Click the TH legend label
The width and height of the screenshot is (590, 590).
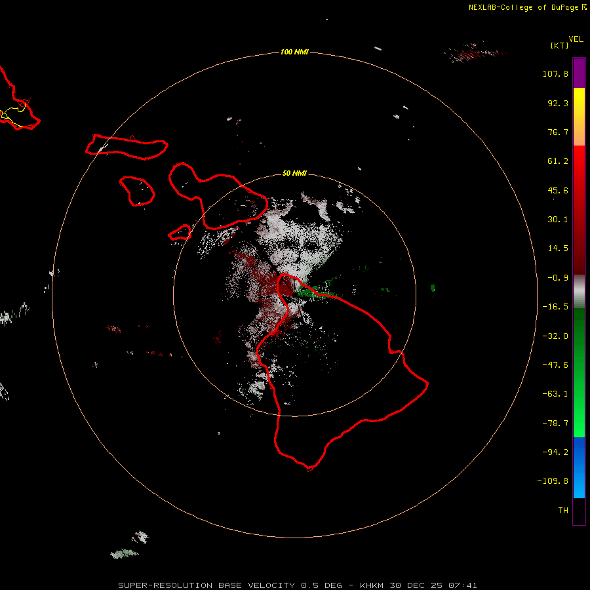[563, 510]
